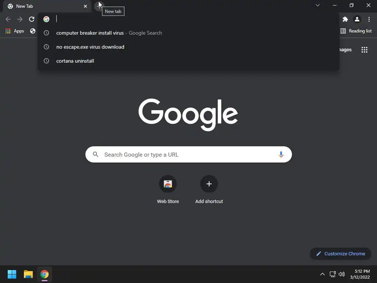
Task: Open the profile avatar icon
Action: (357, 19)
